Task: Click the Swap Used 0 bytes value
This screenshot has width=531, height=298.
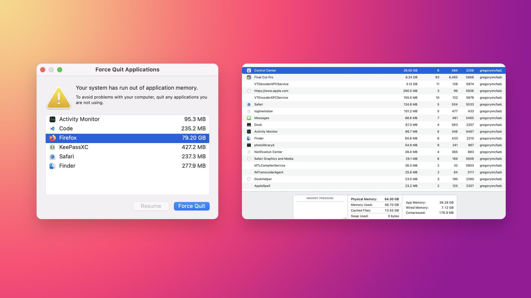Action: tap(393, 216)
